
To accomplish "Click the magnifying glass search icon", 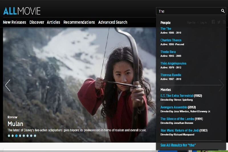I will 223,11.
